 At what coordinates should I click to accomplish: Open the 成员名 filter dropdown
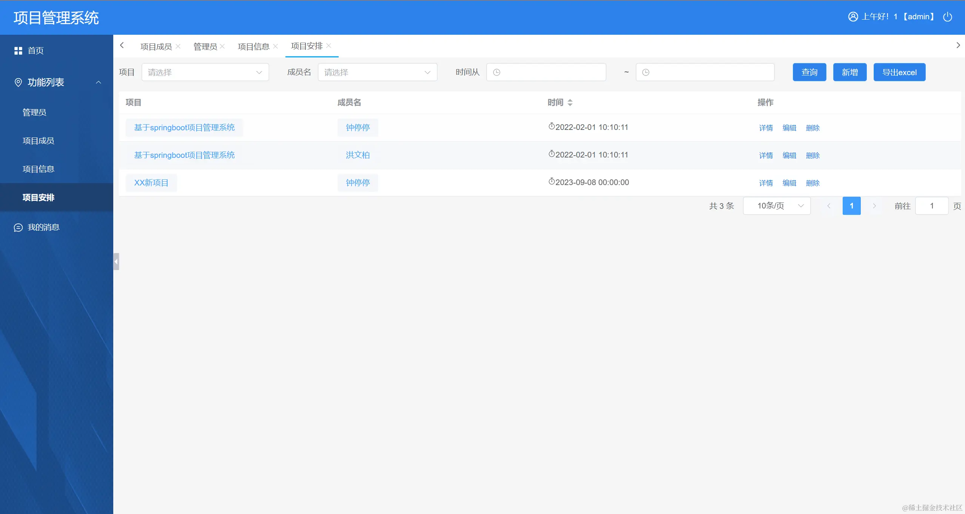pos(377,72)
